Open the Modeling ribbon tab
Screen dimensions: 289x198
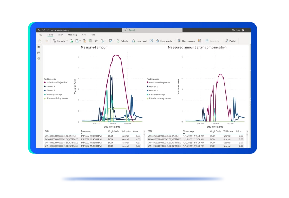72,35
